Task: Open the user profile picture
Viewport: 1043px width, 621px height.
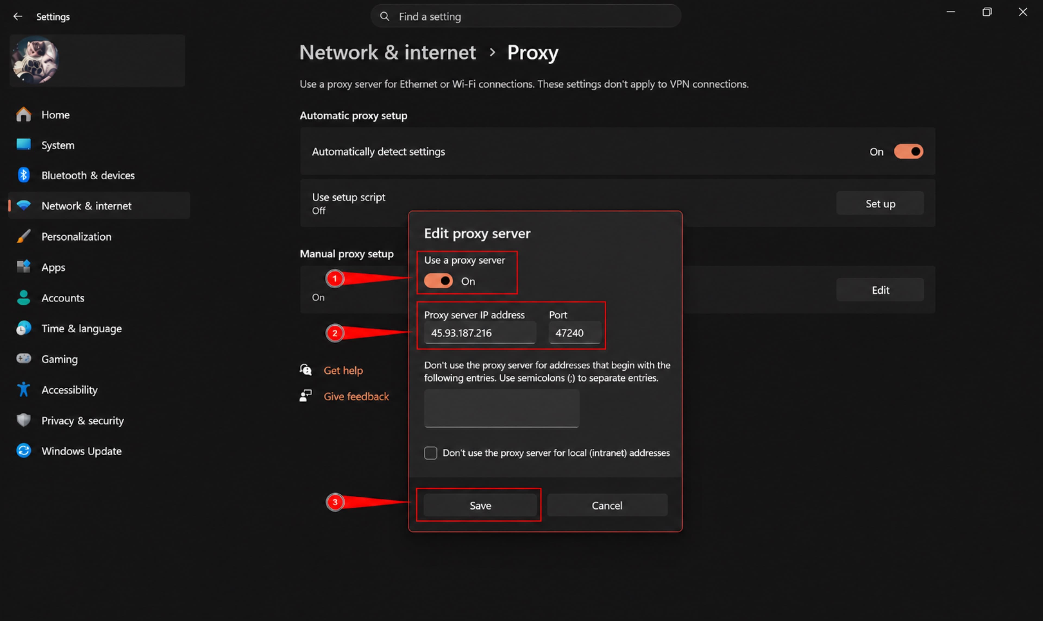Action: (x=35, y=60)
